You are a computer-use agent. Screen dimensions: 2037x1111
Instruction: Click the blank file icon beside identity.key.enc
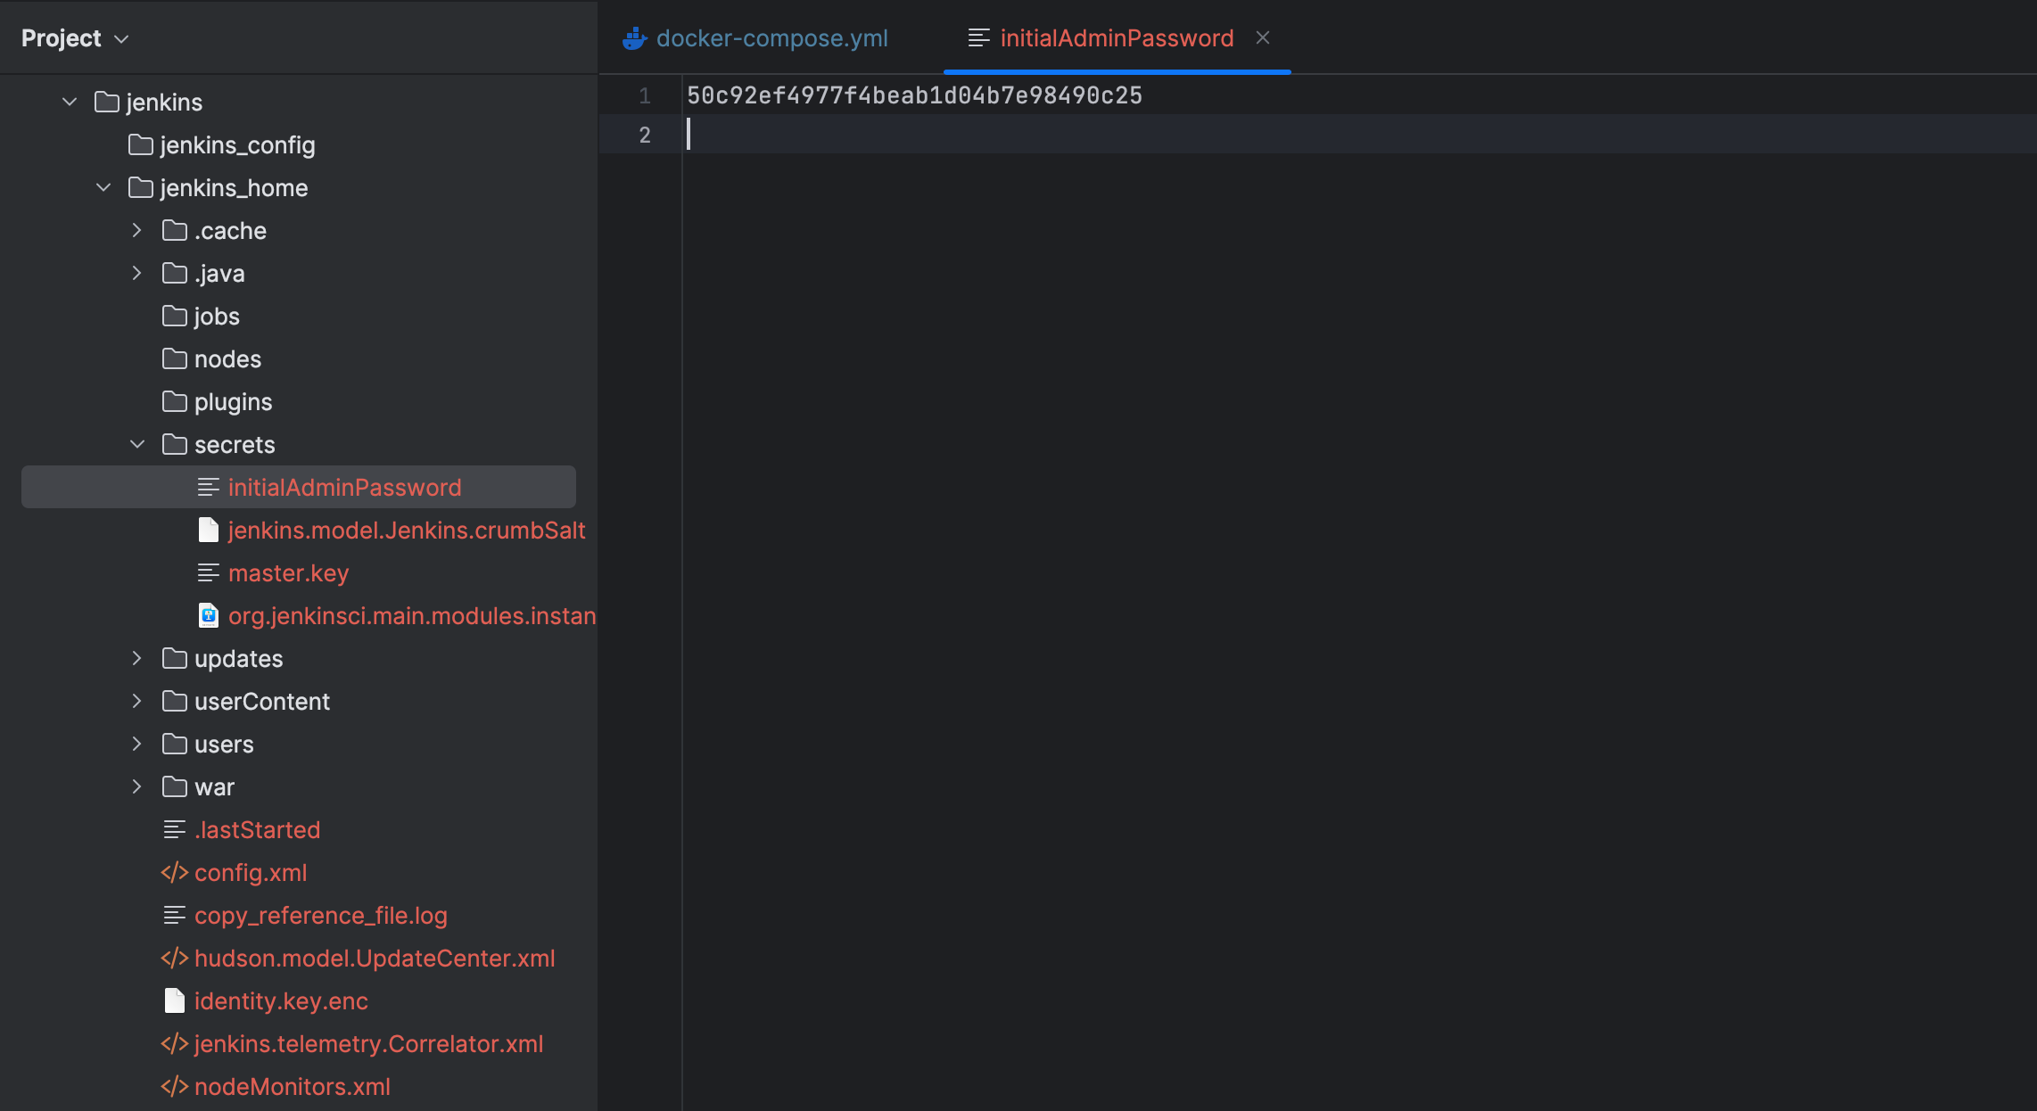pyautogui.click(x=174, y=1001)
